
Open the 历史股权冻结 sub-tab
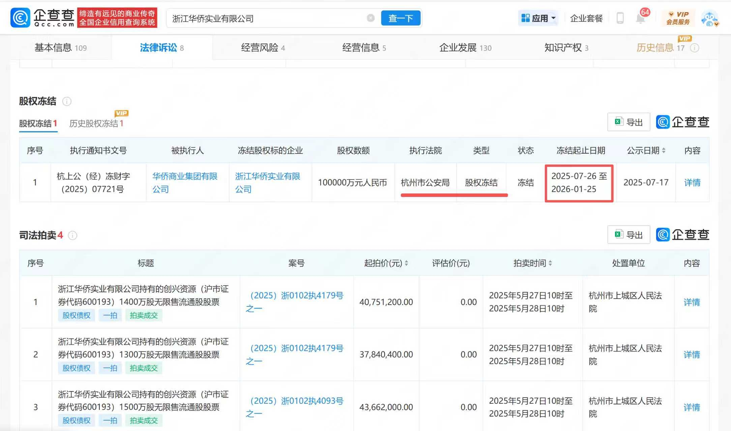click(x=96, y=124)
